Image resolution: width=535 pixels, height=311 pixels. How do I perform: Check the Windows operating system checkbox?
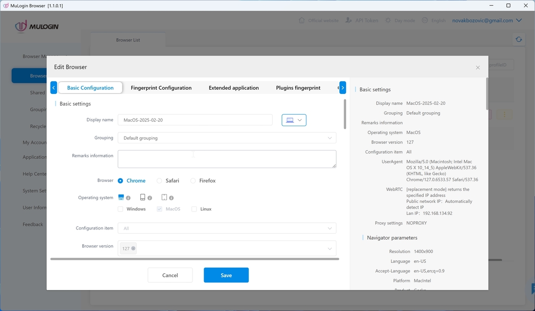click(120, 209)
